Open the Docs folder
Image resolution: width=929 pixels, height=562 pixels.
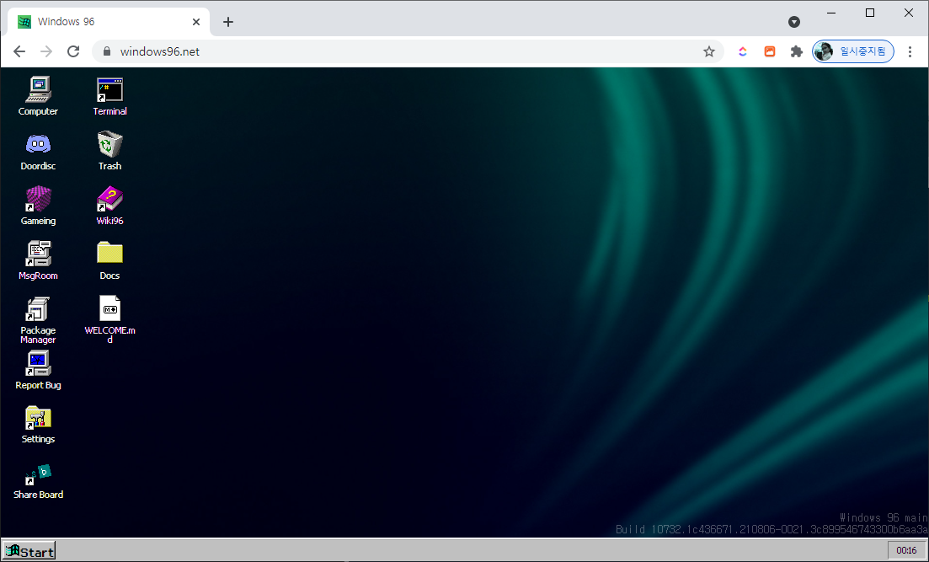tap(109, 260)
